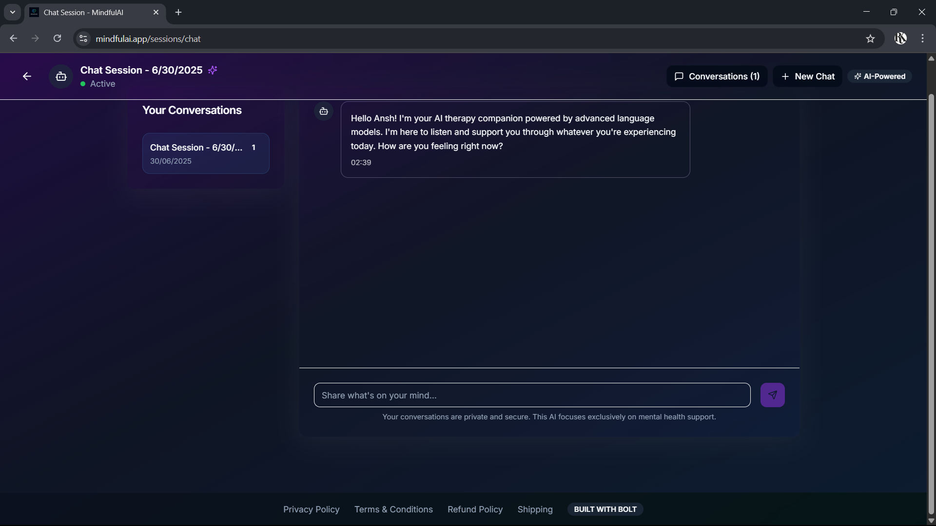This screenshot has height=526, width=936.
Task: Click the back arrow in app header
Action: click(27, 76)
